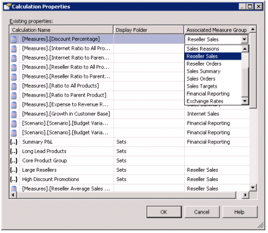Screen dimensions: 268x233
Task: Choose Financial Reporting from dropdown list
Action: click(x=213, y=94)
